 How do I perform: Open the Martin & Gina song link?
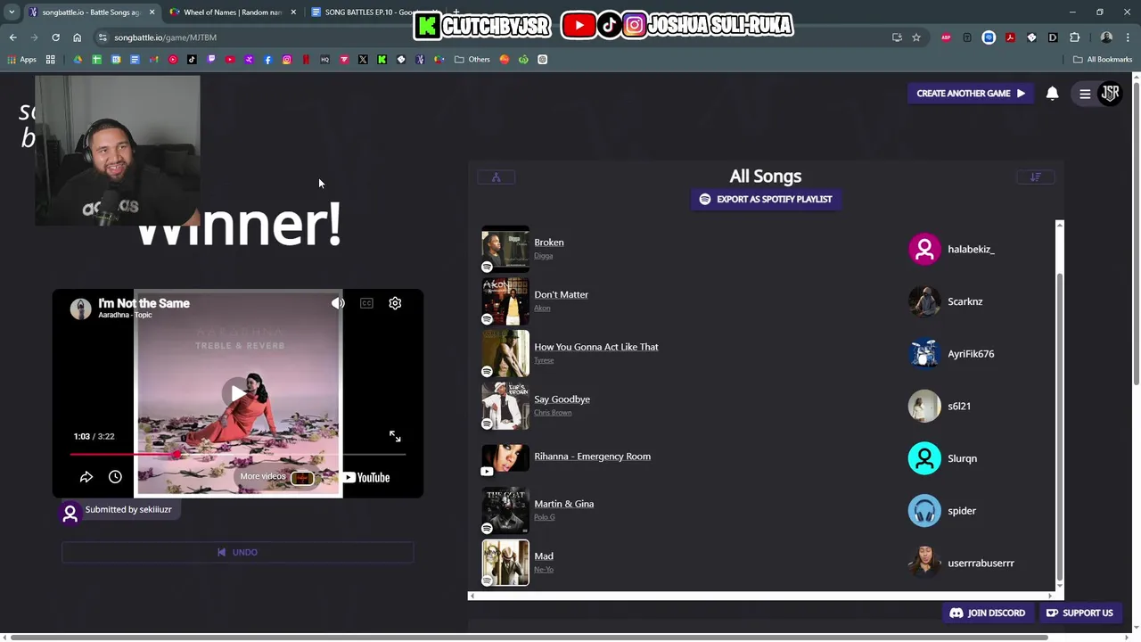click(x=563, y=504)
